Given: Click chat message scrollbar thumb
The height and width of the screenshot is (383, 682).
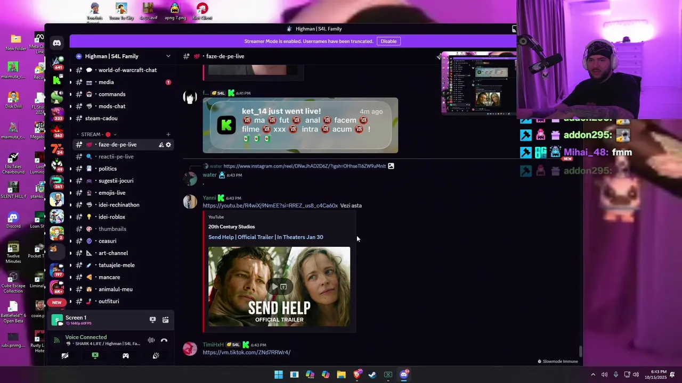Looking at the screenshot, I should (x=580, y=352).
